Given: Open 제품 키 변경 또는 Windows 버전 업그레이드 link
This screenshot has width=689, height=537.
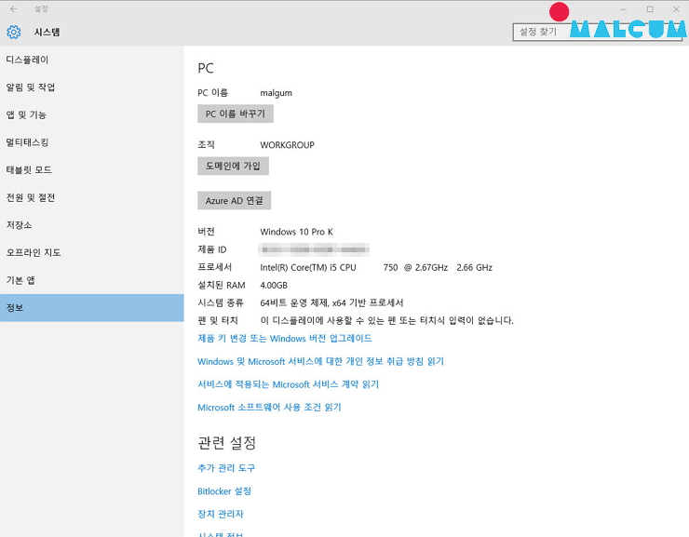Looking at the screenshot, I should tap(285, 338).
